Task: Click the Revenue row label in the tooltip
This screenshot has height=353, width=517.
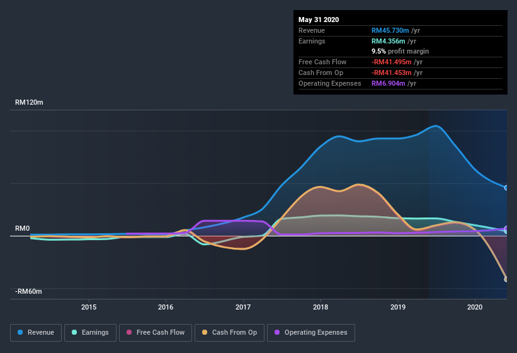Action: click(312, 30)
